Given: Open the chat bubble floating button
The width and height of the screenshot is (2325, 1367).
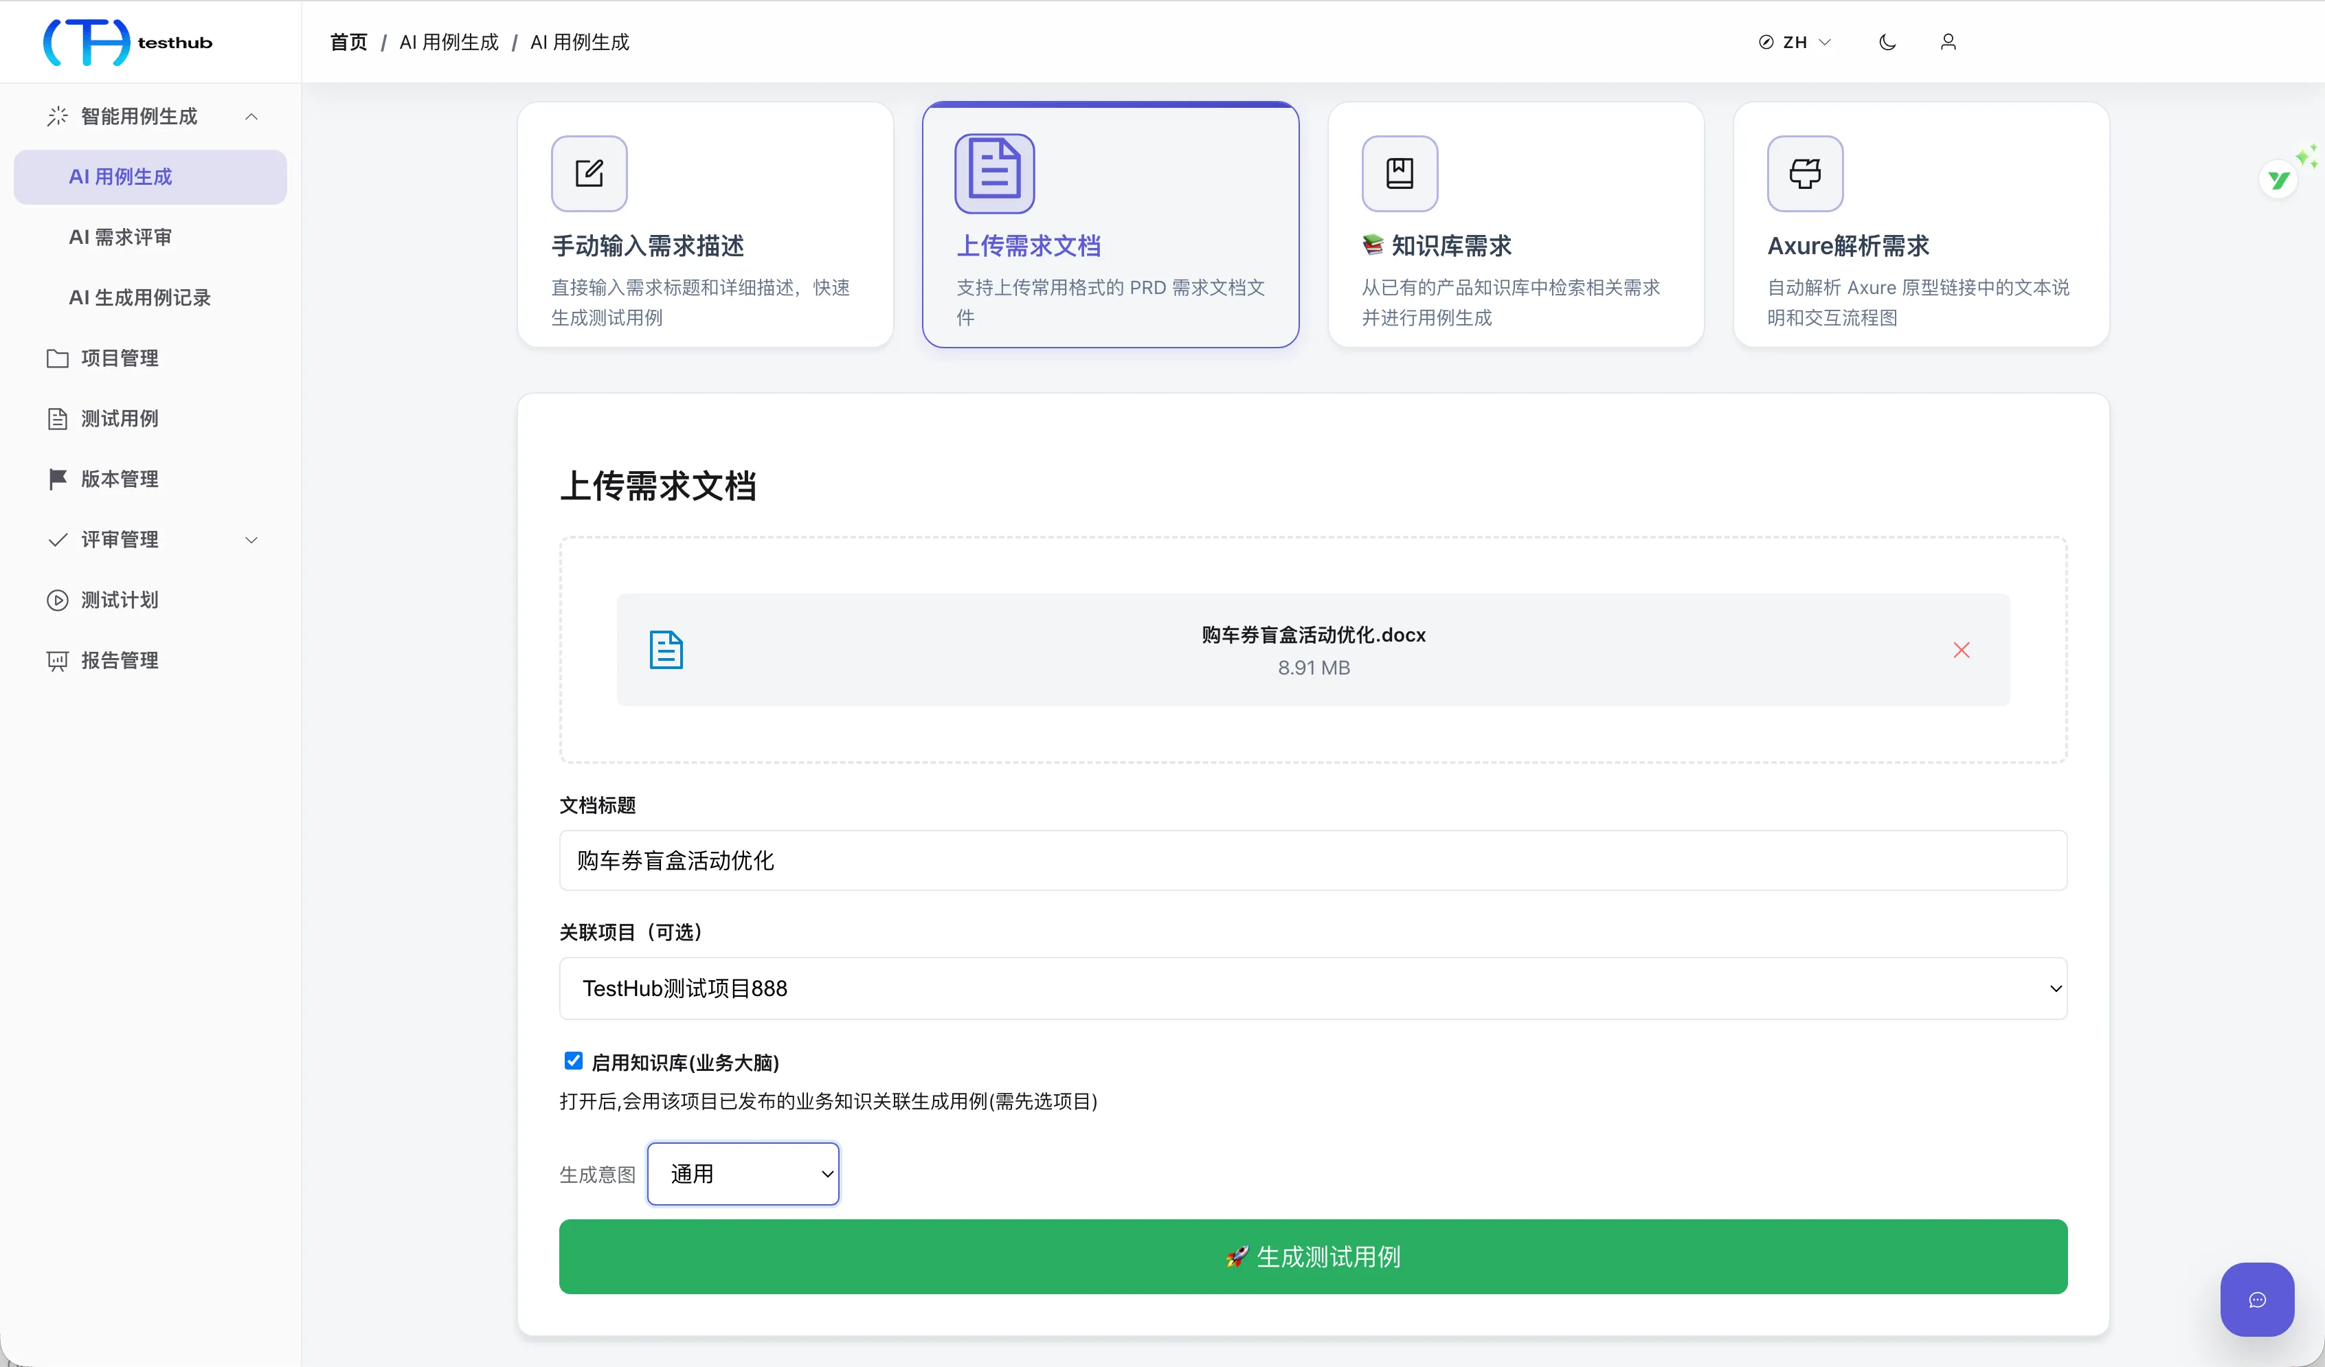Looking at the screenshot, I should click(x=2258, y=1300).
